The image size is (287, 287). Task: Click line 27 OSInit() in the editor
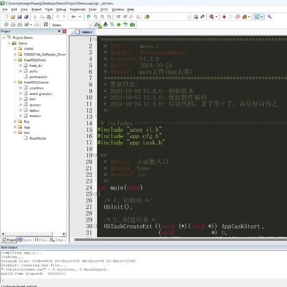(118, 207)
